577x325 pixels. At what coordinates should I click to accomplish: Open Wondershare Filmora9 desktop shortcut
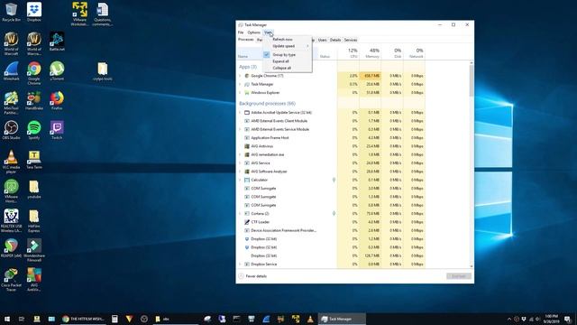coord(34,250)
